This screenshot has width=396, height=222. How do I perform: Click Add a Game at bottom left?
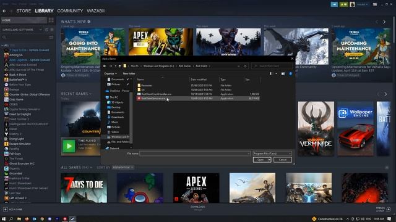(12, 210)
